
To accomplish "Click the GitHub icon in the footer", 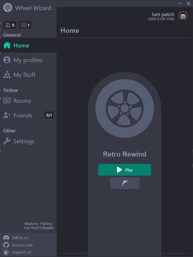I will (x=6, y=245).
